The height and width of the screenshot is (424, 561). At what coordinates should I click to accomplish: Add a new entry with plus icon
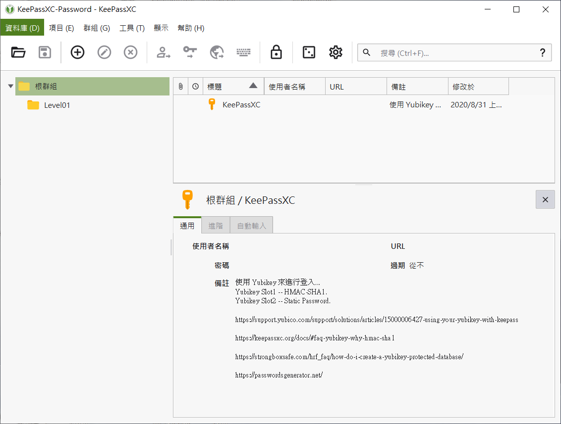(x=77, y=52)
